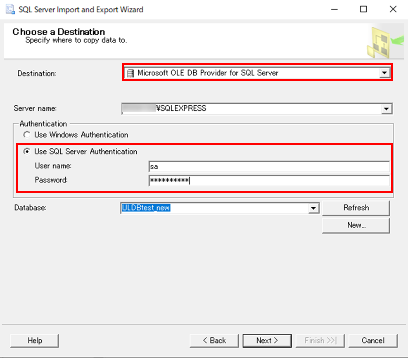The width and height of the screenshot is (408, 358).
Task: Minimize the wizard window
Action: click(334, 9)
